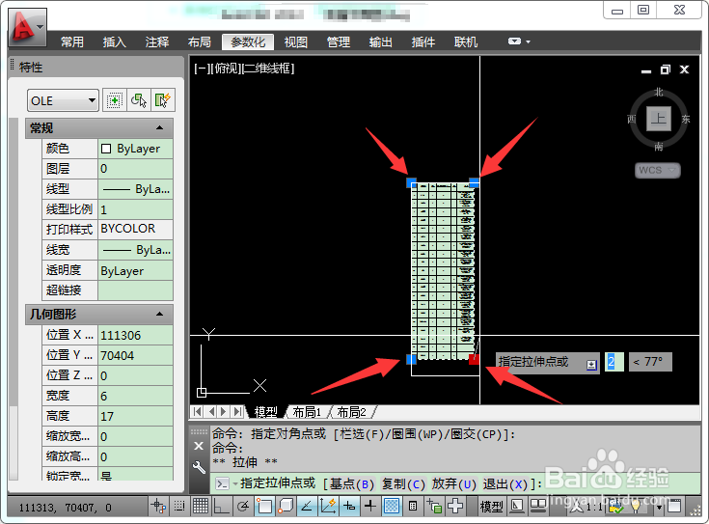Open the AutoCAD application menu button
709x524 pixels.
[x=27, y=28]
